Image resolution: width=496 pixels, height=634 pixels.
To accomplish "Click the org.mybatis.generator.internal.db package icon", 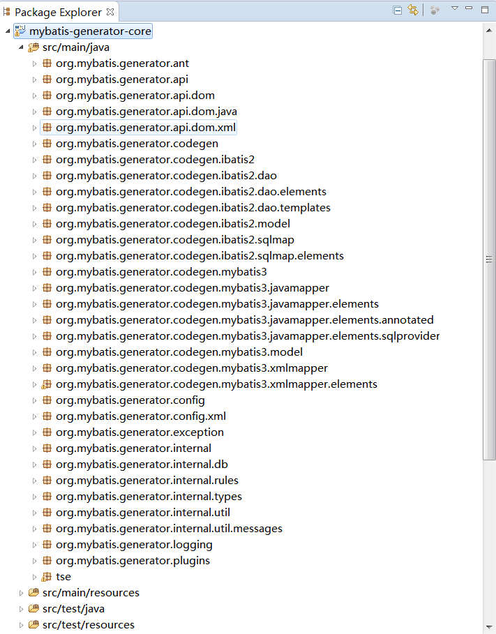I will tap(47, 465).
